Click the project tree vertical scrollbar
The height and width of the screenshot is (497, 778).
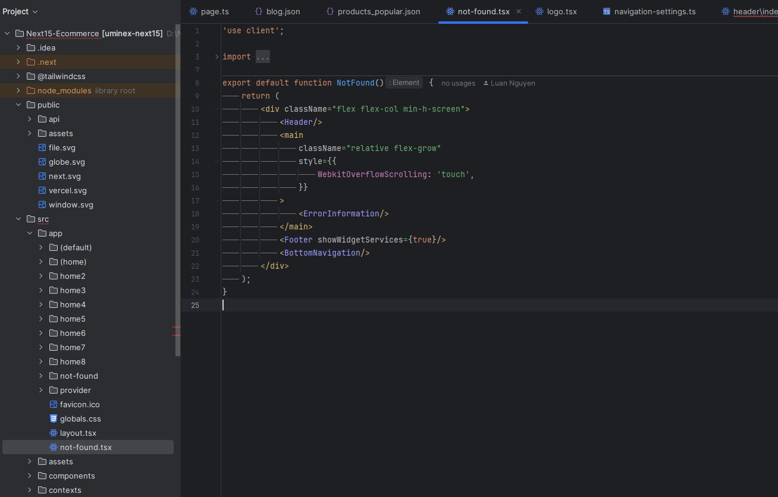pyautogui.click(x=177, y=190)
